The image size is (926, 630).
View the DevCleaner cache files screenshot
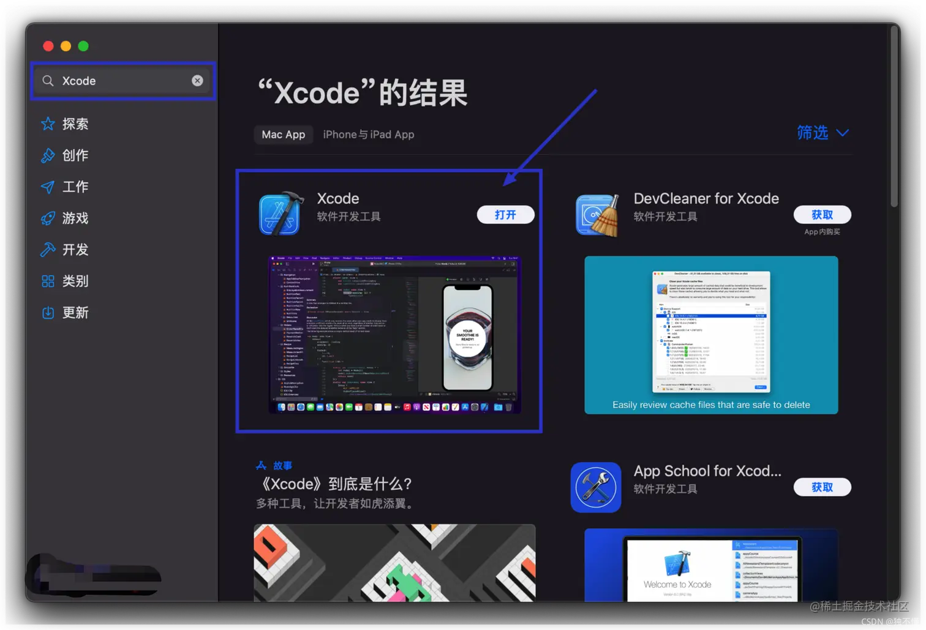click(711, 335)
